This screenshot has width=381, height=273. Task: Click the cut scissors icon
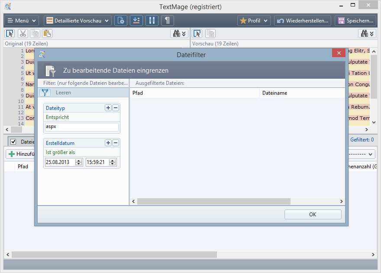pyautogui.click(x=23, y=33)
